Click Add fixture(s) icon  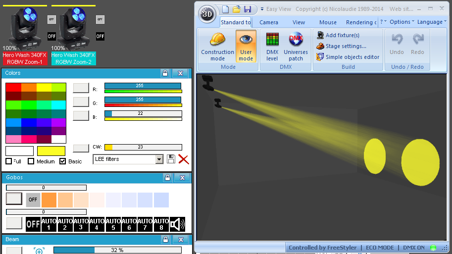320,35
